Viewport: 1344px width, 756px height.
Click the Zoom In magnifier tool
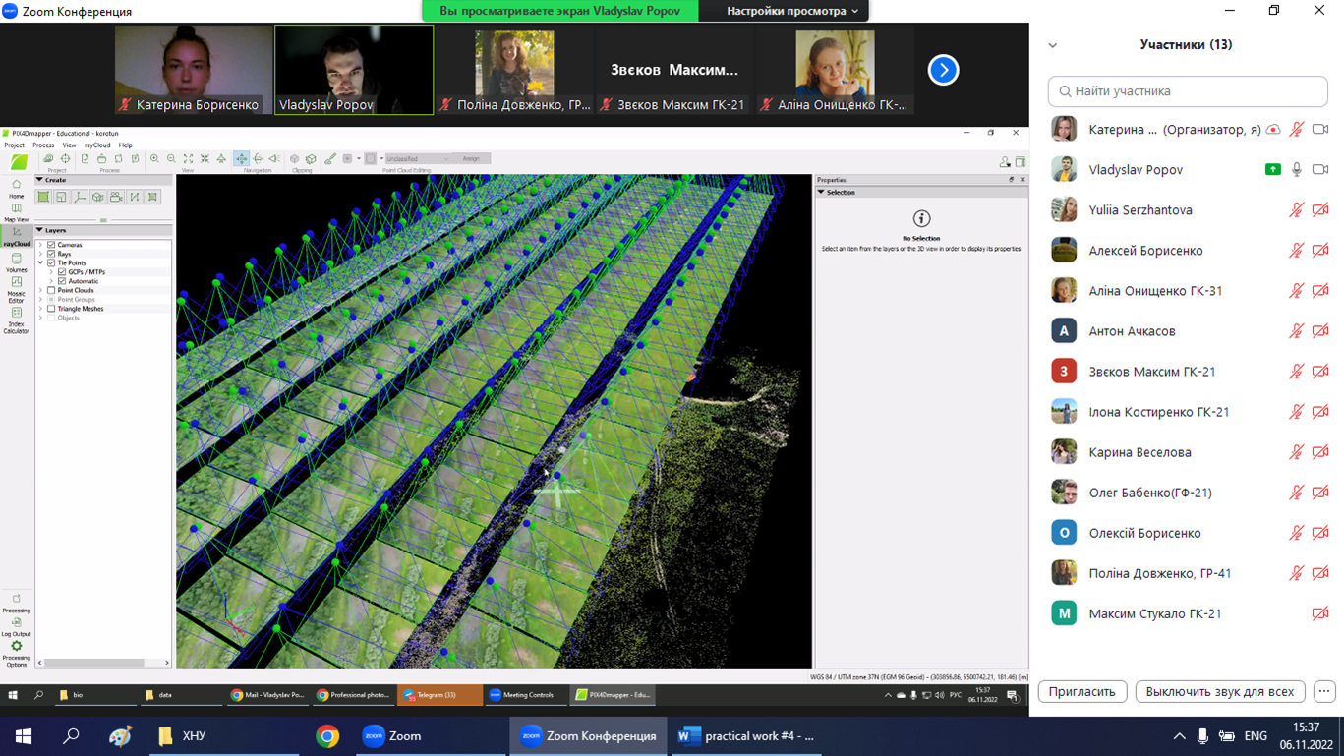click(154, 158)
